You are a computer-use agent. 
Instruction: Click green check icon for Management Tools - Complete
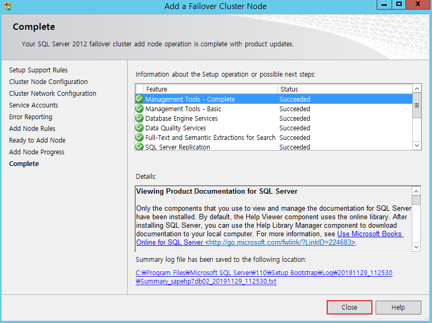pos(139,99)
